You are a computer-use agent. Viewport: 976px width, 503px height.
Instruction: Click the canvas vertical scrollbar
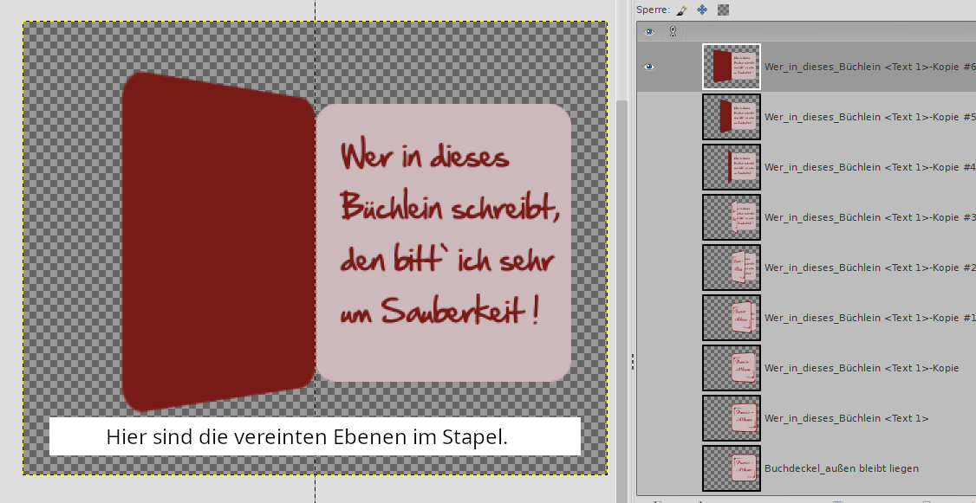621,260
